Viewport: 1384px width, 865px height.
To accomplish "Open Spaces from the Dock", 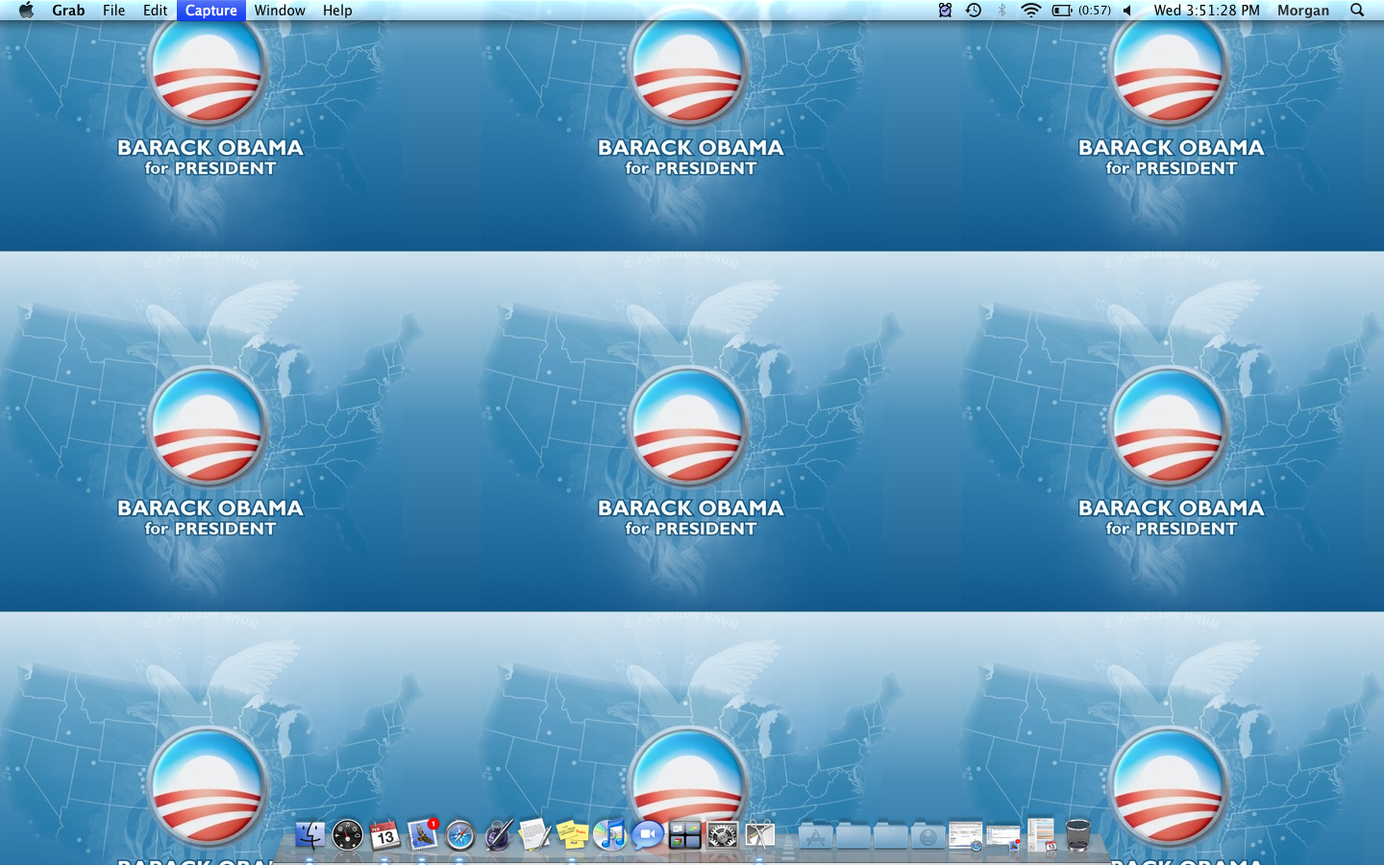I will point(684,834).
